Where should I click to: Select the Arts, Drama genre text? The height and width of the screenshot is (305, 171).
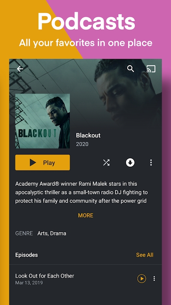(52, 233)
